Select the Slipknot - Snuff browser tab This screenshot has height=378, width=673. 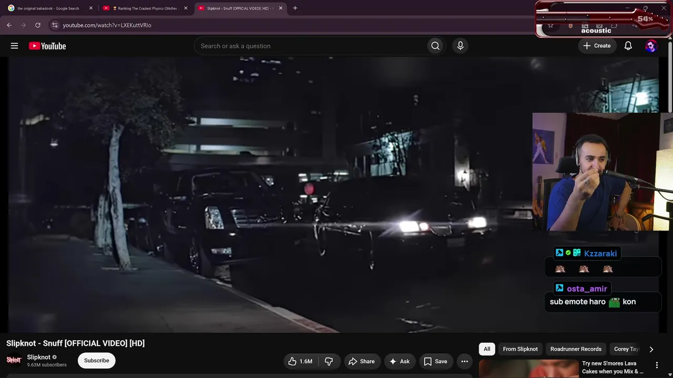click(x=240, y=8)
